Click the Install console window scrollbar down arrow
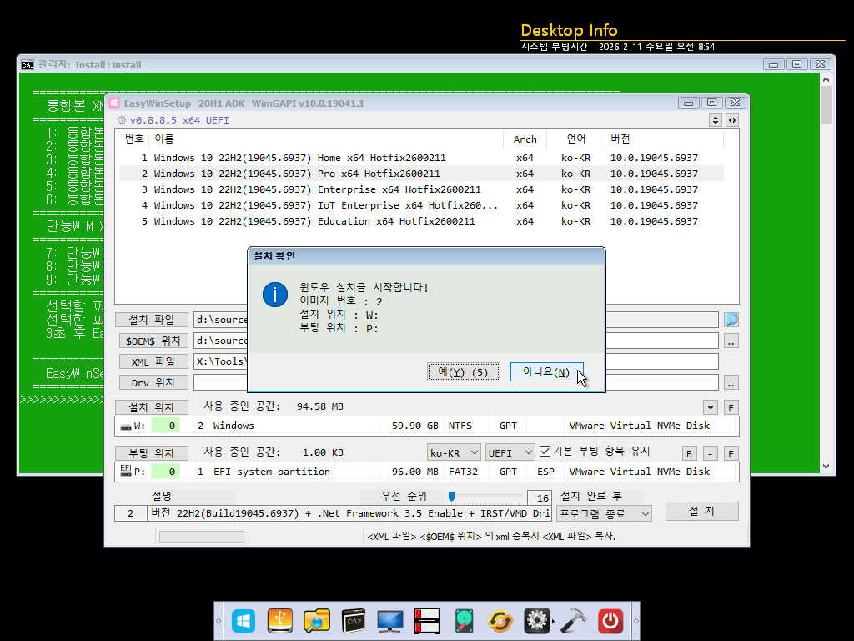Viewport: 854px width, 641px height. 826,467
